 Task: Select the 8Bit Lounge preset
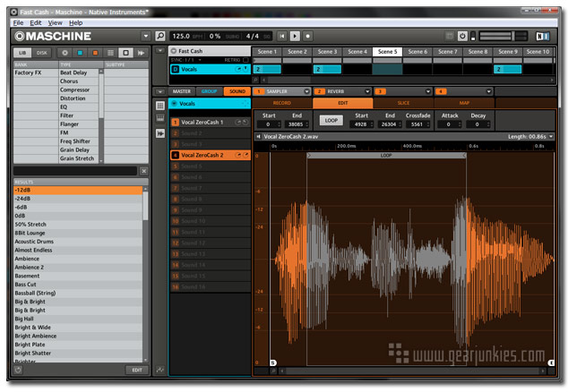click(78, 233)
